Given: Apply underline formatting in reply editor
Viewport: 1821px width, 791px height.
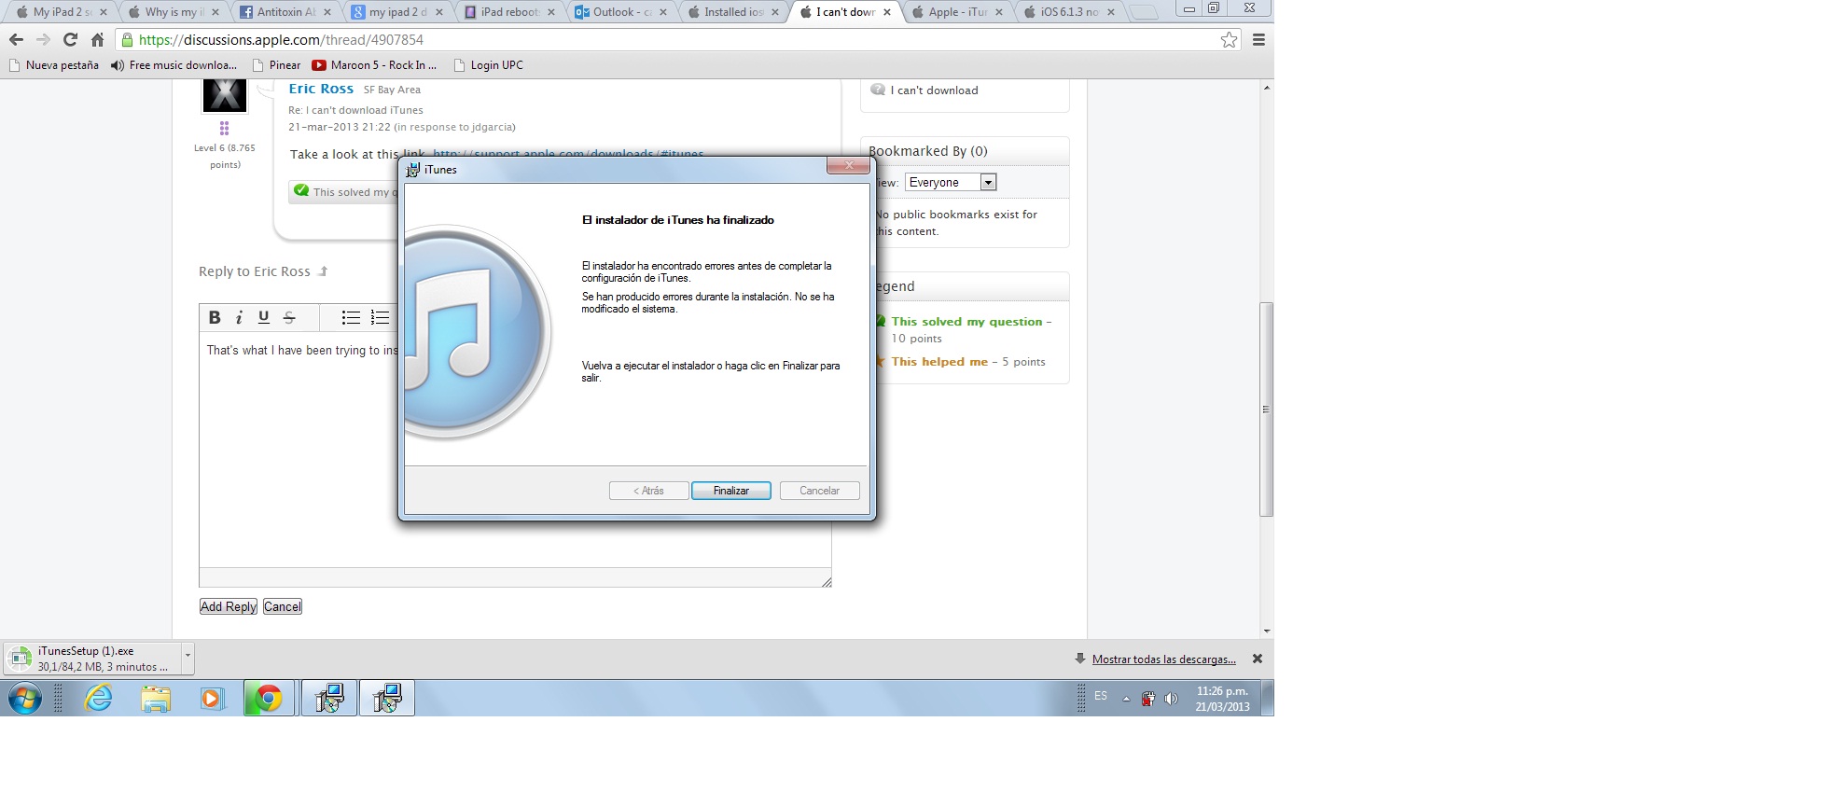Looking at the screenshot, I should 264,317.
